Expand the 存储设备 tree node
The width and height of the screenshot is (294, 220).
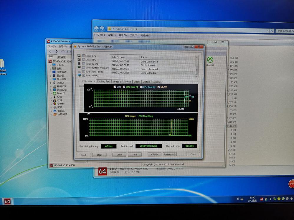click(51, 86)
